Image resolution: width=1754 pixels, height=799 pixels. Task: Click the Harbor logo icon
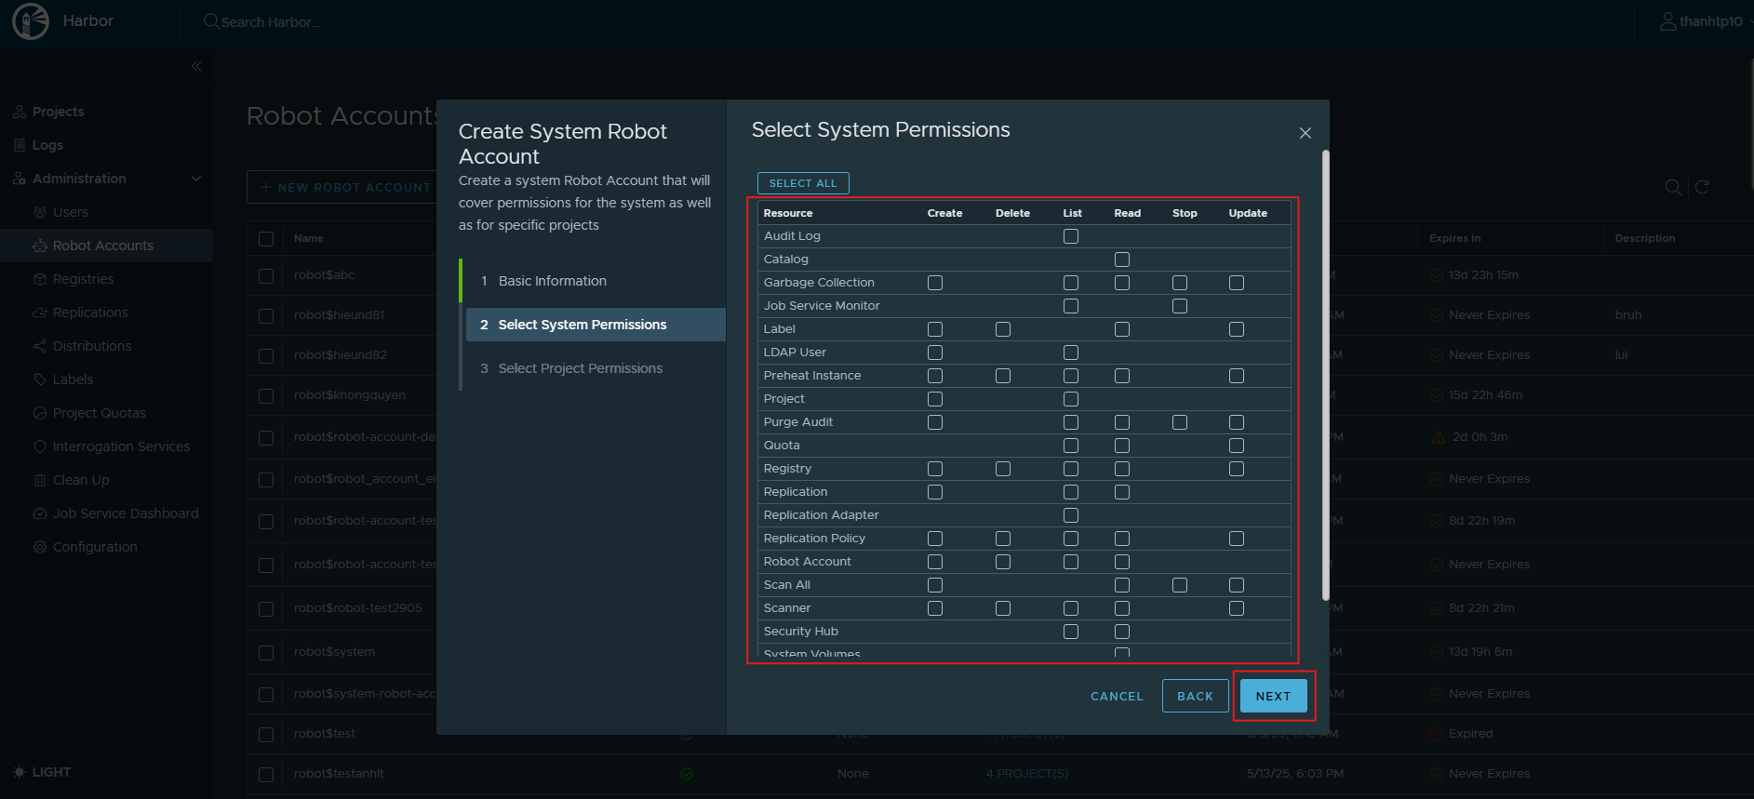pos(31,21)
